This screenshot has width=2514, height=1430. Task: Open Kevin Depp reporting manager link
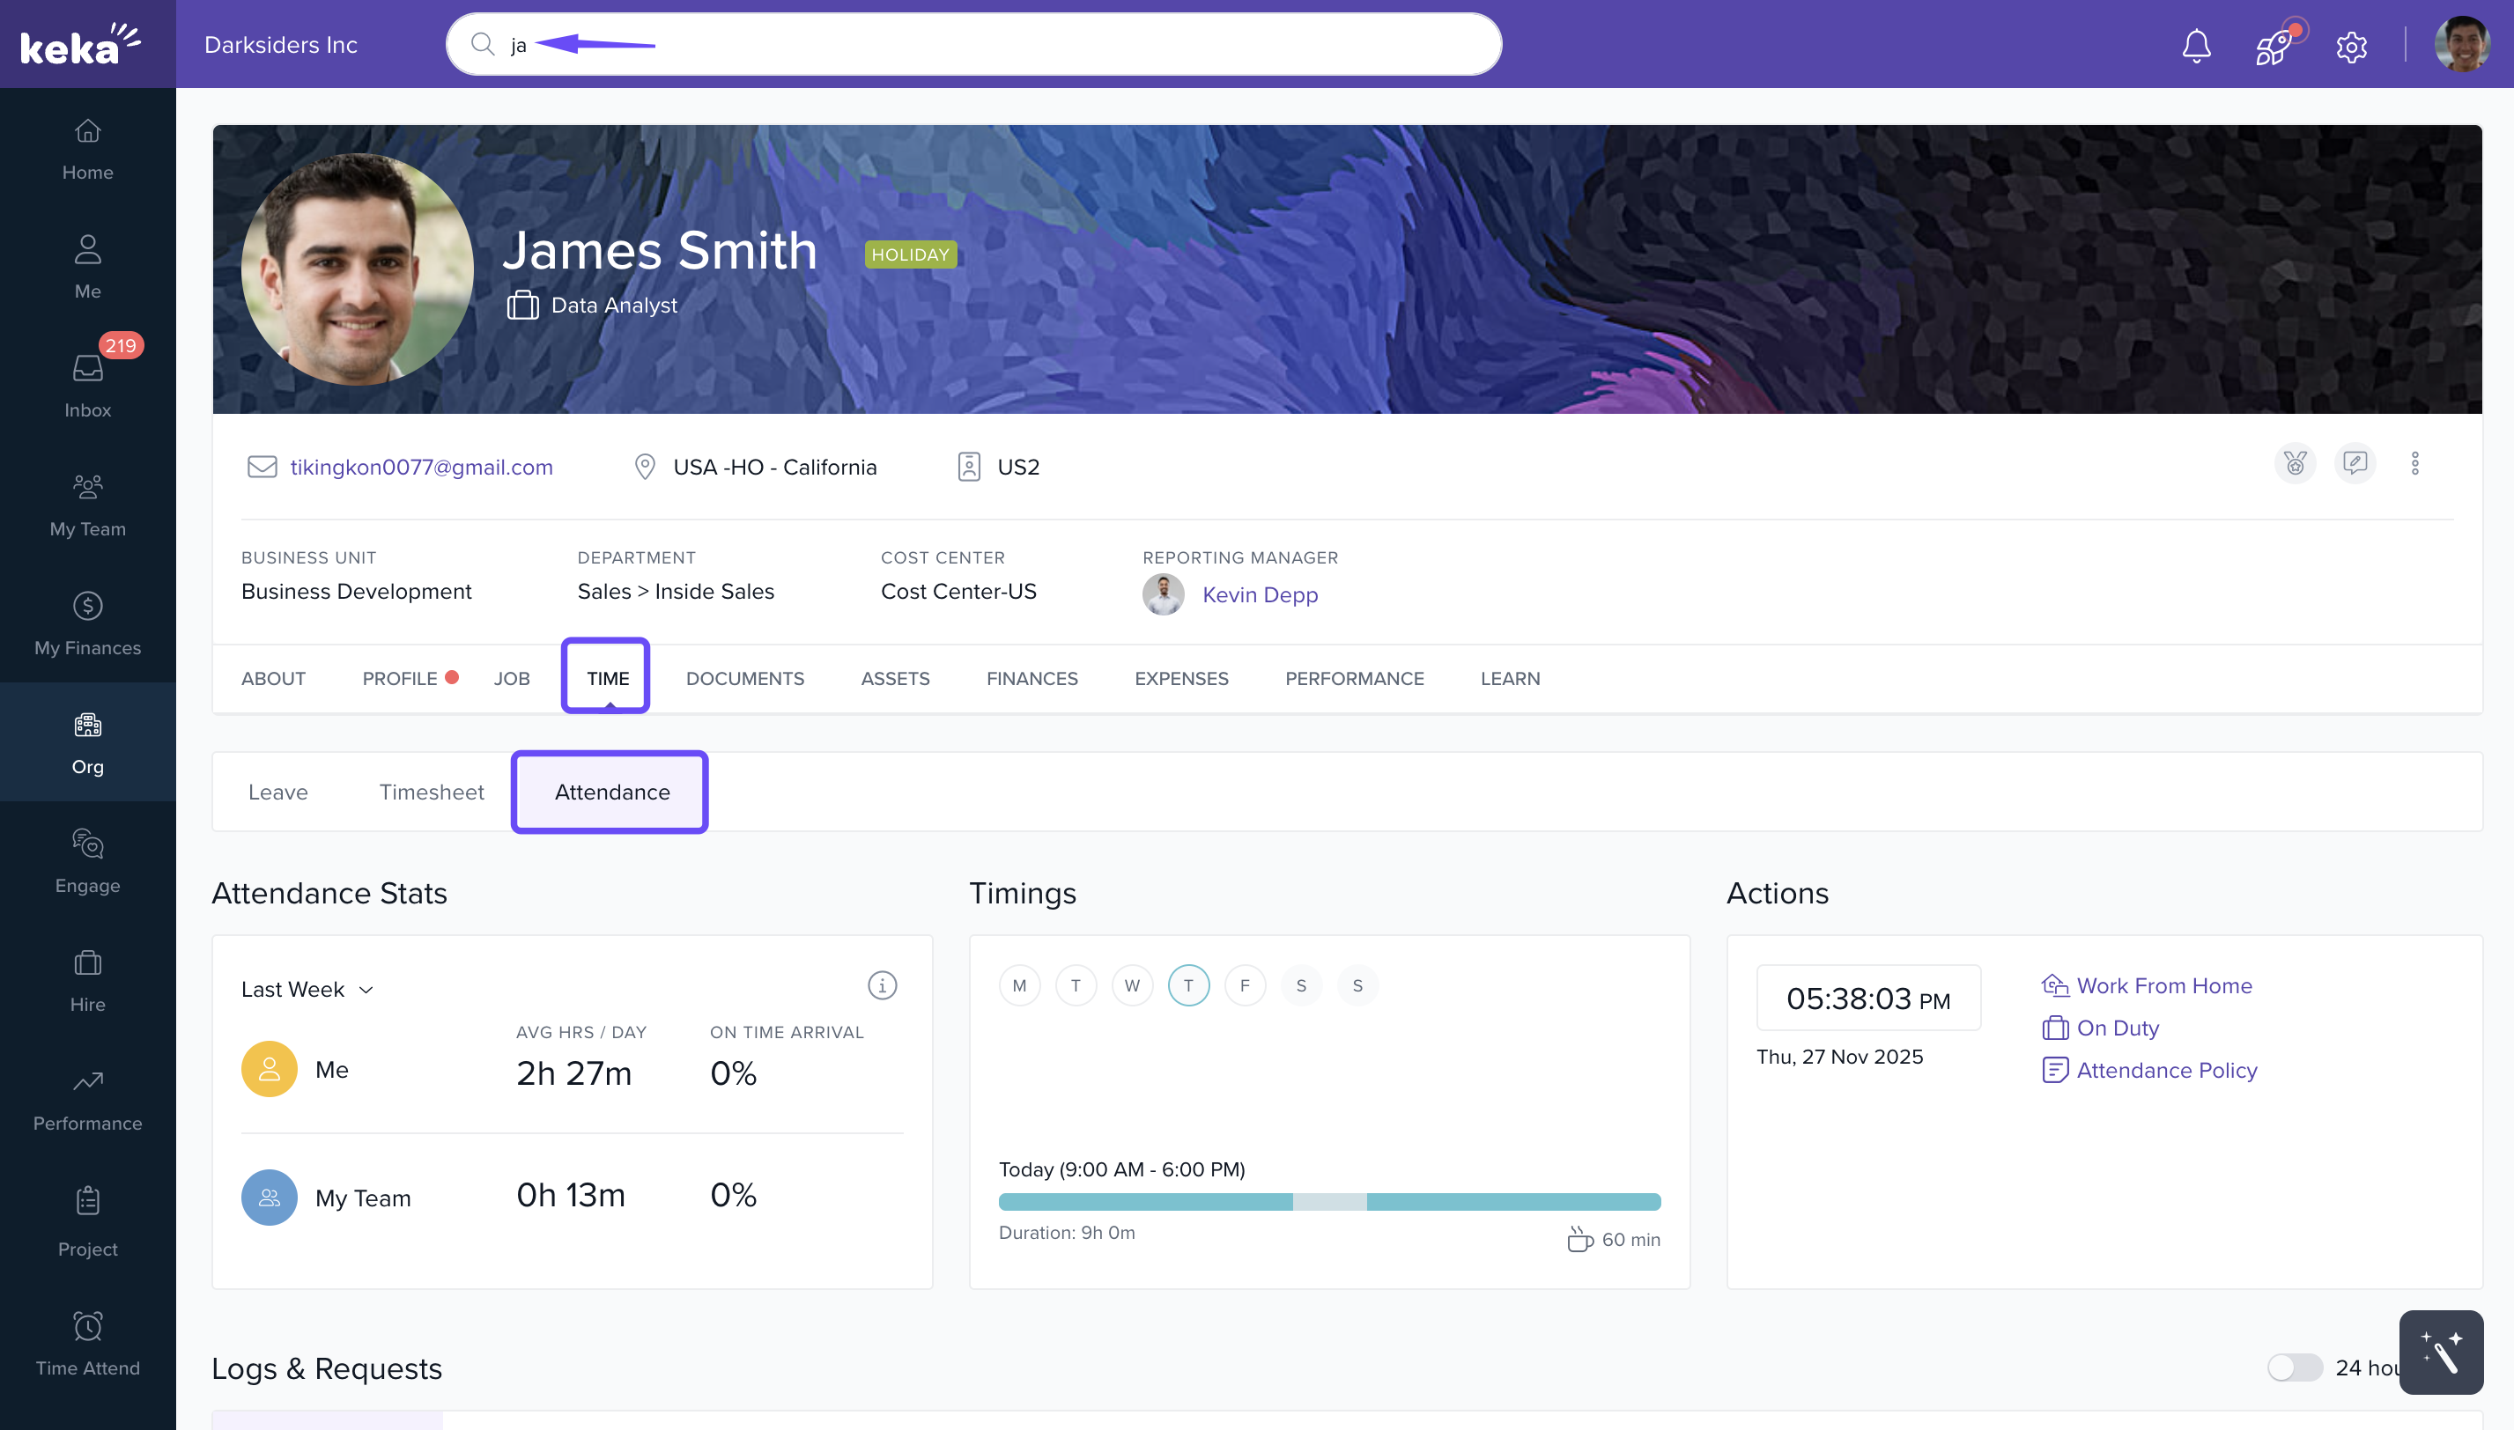(1260, 595)
